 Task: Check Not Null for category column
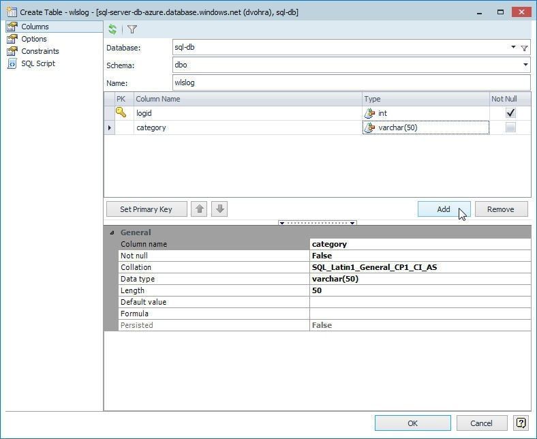coord(510,127)
